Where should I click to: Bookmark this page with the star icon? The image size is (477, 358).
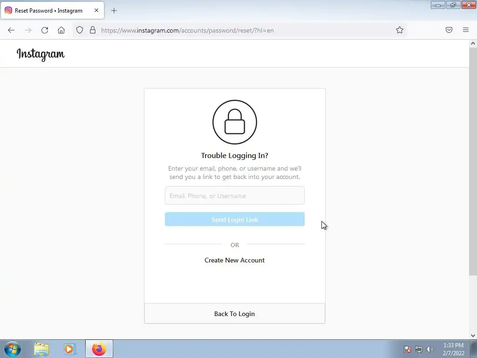399,30
